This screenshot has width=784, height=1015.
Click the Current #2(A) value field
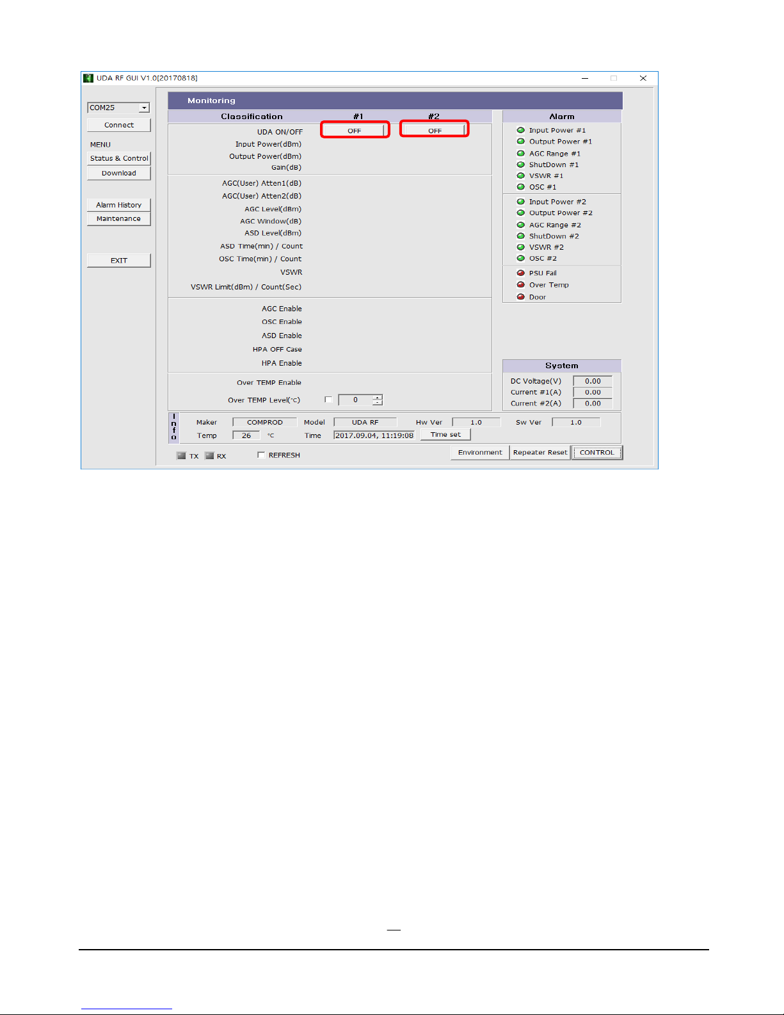593,403
